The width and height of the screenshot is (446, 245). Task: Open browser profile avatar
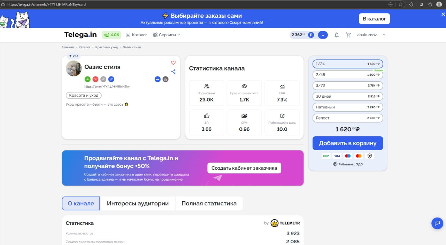pos(439,5)
